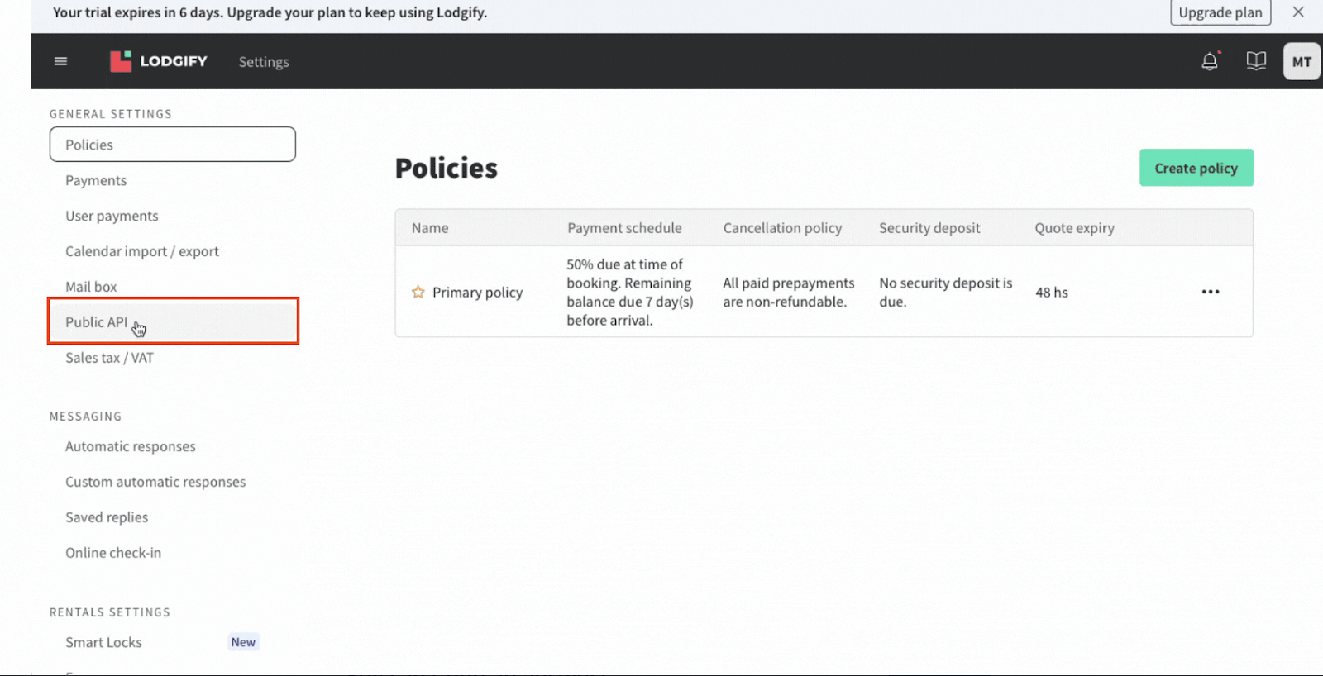Open Smart Locks settings
Viewport: 1323px width, 676px height.
click(x=103, y=642)
